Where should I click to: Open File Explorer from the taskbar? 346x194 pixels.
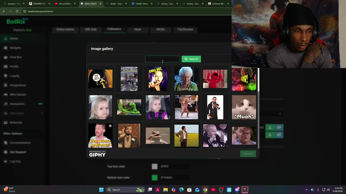pos(165,190)
